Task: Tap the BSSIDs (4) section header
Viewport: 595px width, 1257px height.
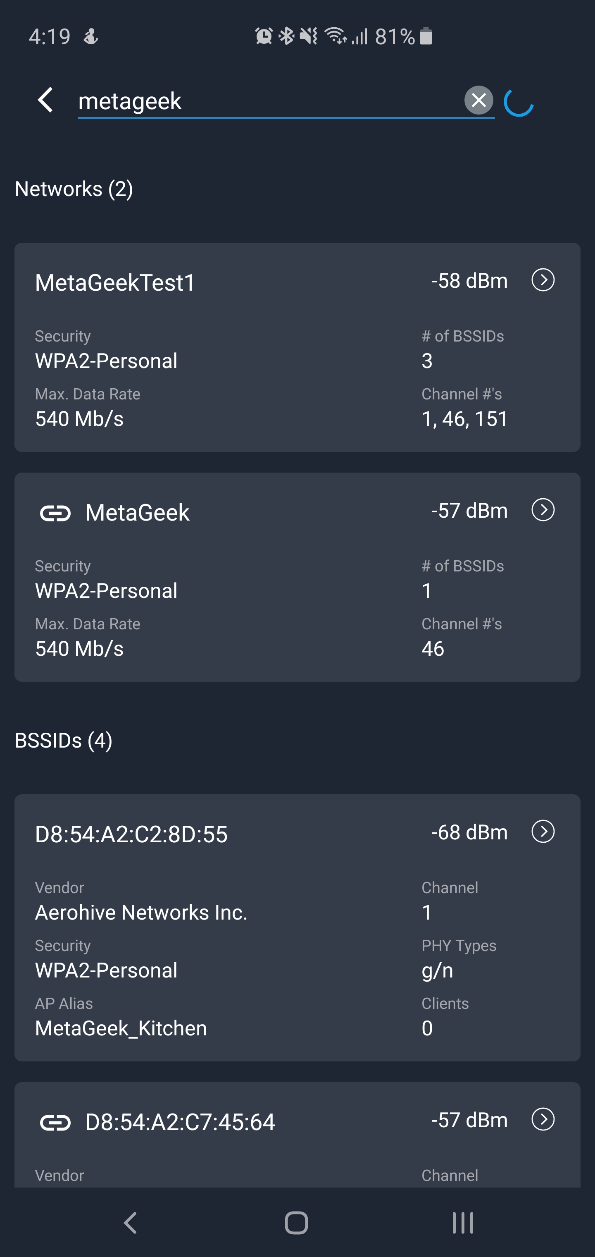Action: (x=64, y=741)
